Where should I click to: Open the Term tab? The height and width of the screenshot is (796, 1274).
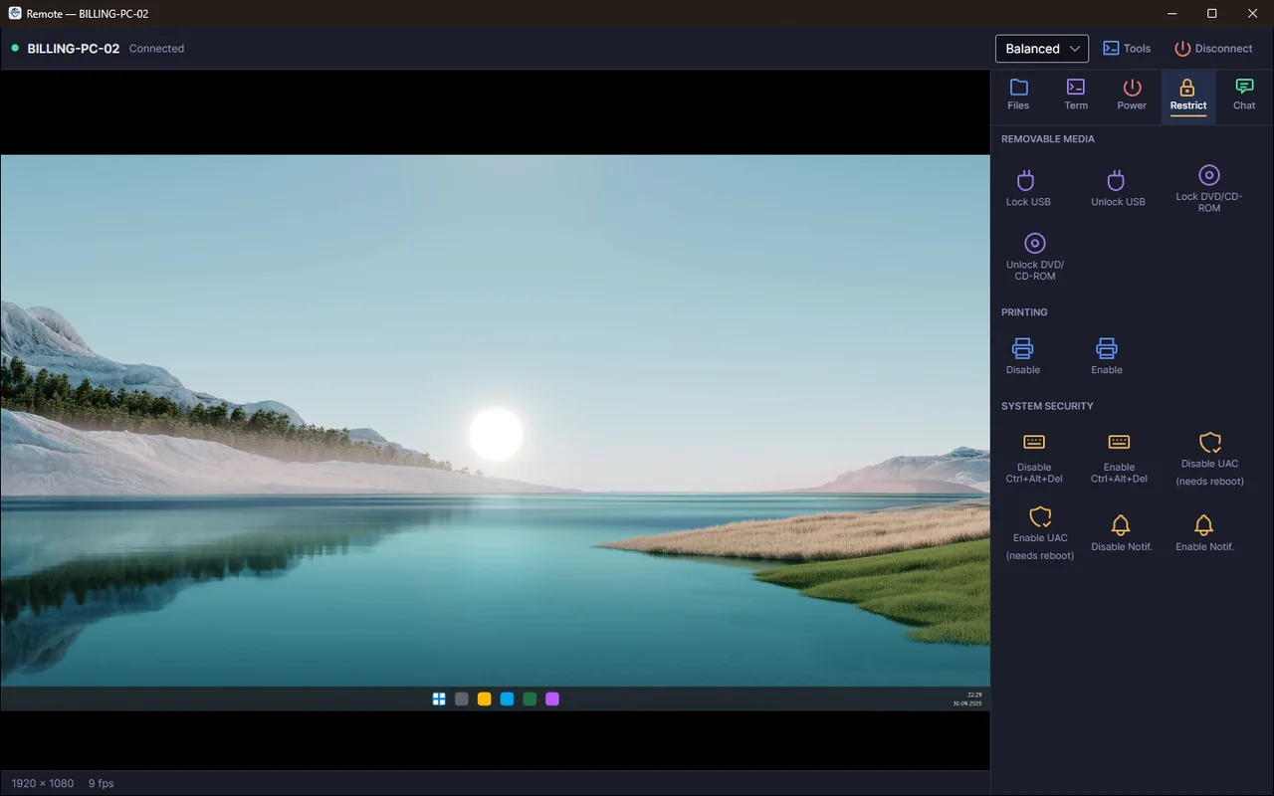pos(1076,96)
